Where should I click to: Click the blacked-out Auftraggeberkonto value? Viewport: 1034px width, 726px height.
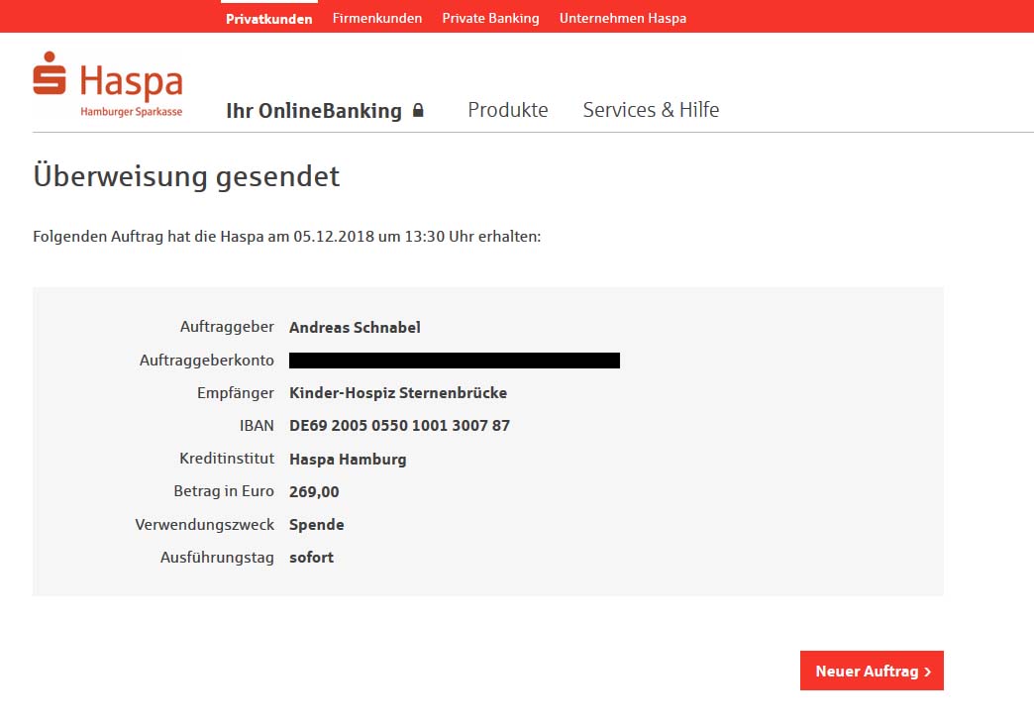point(454,361)
